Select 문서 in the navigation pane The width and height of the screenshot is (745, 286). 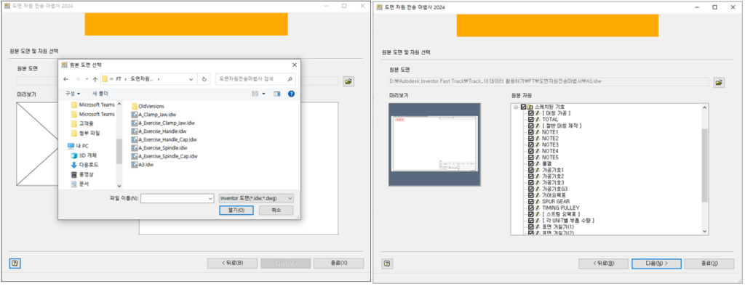pos(80,184)
